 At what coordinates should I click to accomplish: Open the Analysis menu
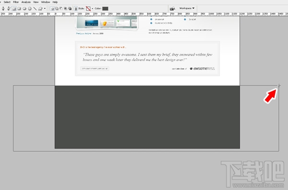(26, 2)
